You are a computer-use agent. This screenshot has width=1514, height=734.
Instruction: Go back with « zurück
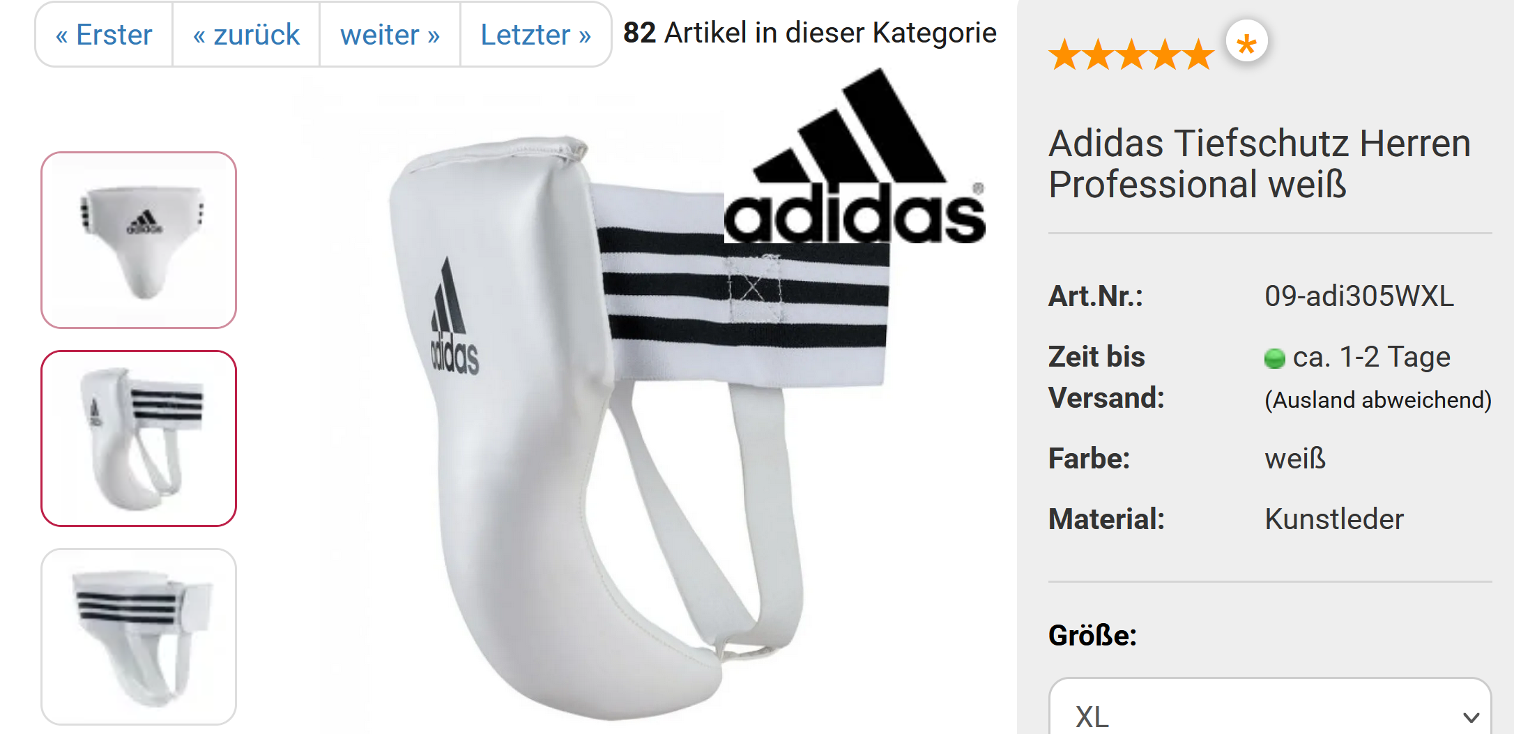(246, 34)
